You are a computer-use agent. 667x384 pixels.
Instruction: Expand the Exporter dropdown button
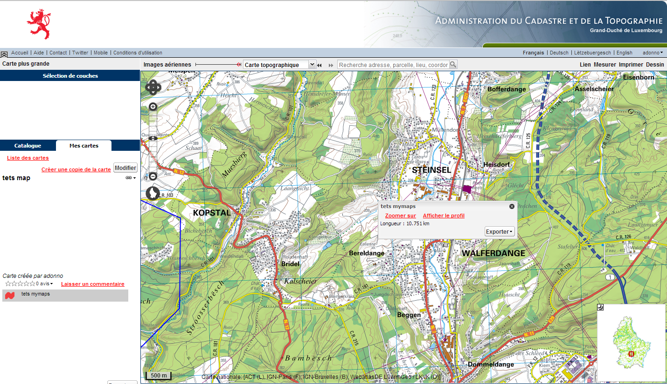point(499,231)
